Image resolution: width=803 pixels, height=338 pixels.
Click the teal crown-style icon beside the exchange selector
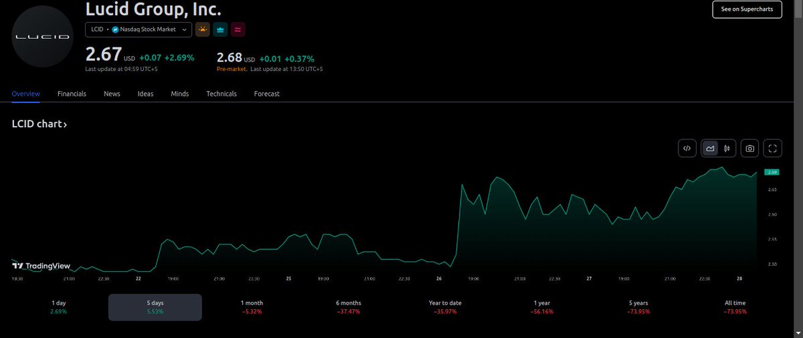220,29
